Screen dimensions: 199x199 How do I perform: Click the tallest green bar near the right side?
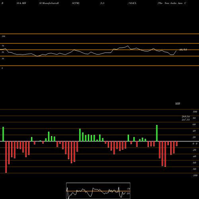157,133
